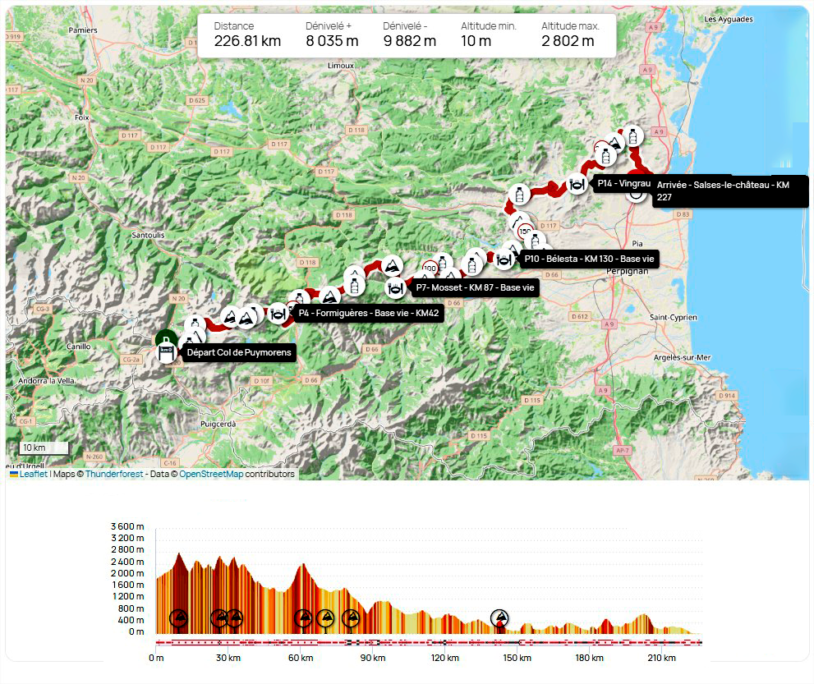Viewport: 814px width, 684px height.
Task: Open the Thunderforest maps link
Action: tap(114, 474)
